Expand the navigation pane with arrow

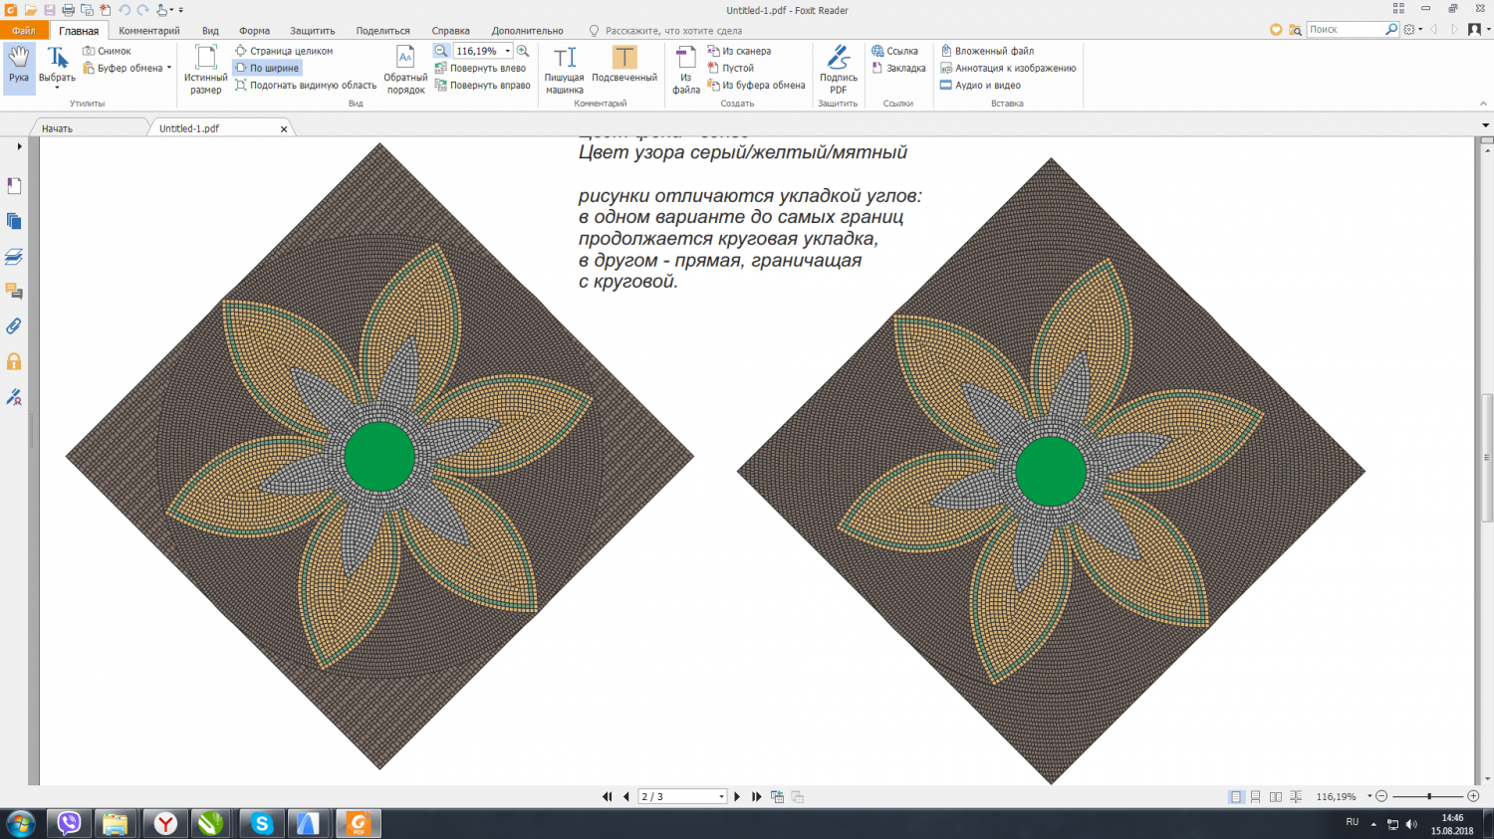19,146
